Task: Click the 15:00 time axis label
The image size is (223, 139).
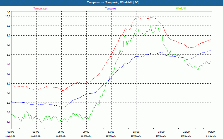Action: coord(136,132)
